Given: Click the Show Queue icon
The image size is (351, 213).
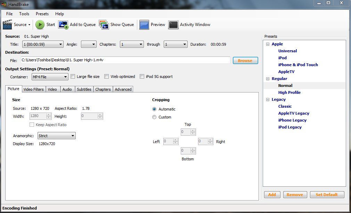Looking at the screenshot, I should (104, 25).
